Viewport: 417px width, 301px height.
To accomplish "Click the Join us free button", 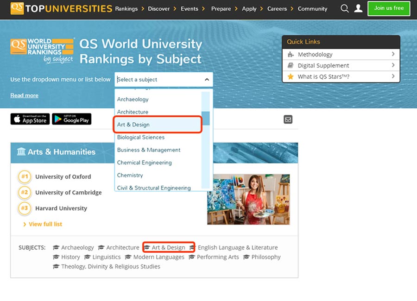I will pos(389,8).
